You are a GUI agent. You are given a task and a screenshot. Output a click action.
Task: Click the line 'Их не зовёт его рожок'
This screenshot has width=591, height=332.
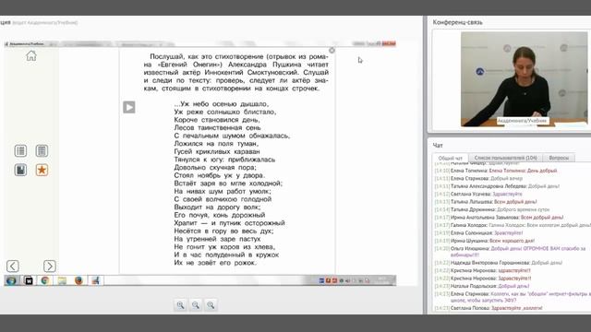click(x=215, y=263)
